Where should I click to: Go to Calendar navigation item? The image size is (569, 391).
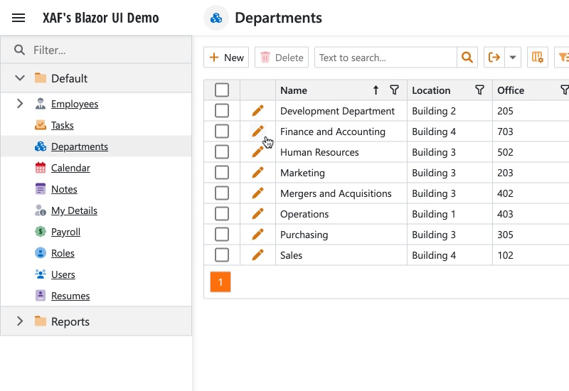70,168
